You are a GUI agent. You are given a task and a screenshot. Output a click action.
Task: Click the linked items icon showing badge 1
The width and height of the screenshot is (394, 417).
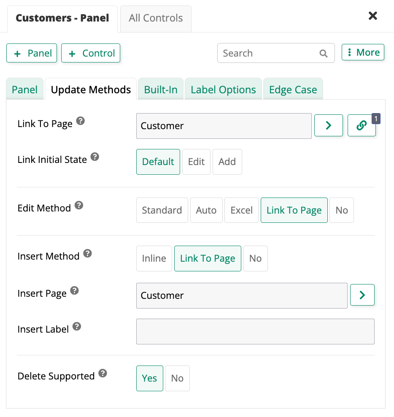(362, 125)
